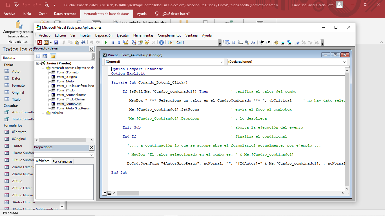Image resolution: width=385 pixels, height=216 pixels.
Task: Click the Project panel horizontal scrollbar
Action: (64, 140)
